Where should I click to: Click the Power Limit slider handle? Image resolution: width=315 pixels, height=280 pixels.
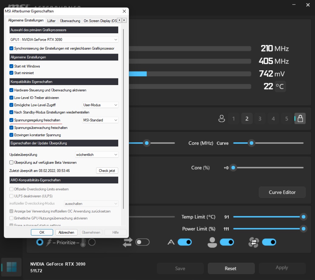303,229
